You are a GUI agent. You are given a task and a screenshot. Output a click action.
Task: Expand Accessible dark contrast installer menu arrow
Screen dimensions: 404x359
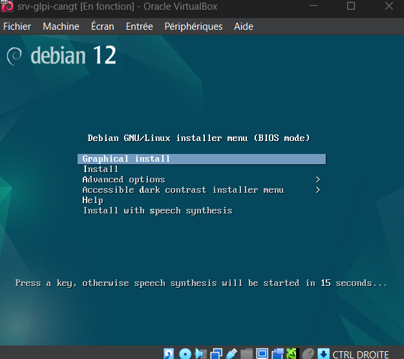coord(317,190)
